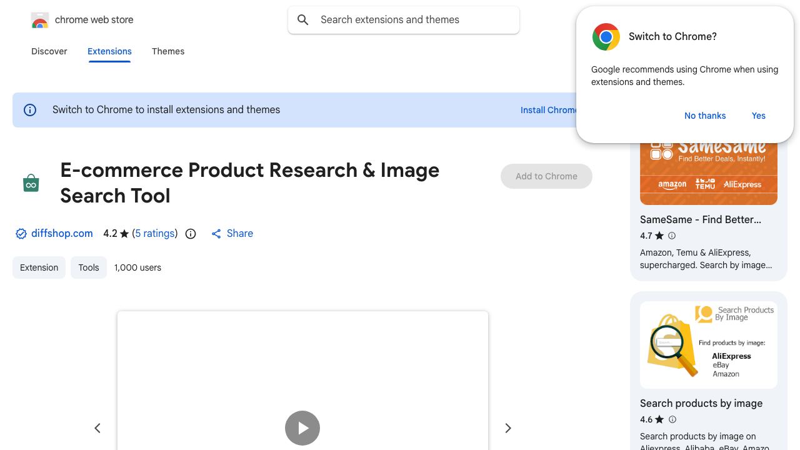Click the green shopping bag extension icon
The height and width of the screenshot is (450, 800).
pos(31,183)
